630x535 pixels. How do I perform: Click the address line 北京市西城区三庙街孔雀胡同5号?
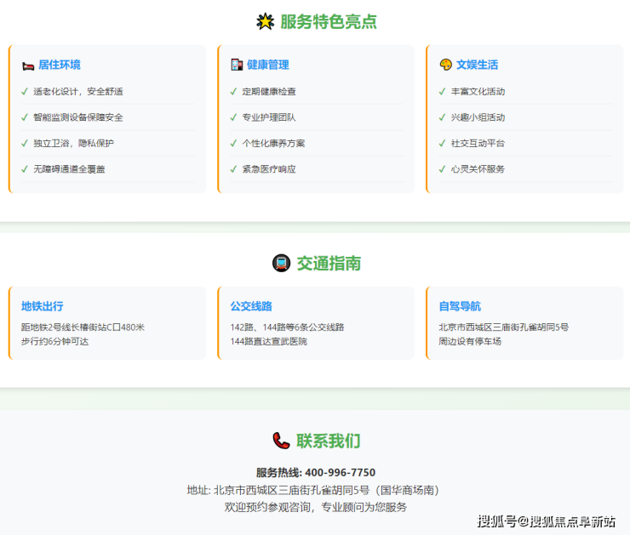(326, 490)
